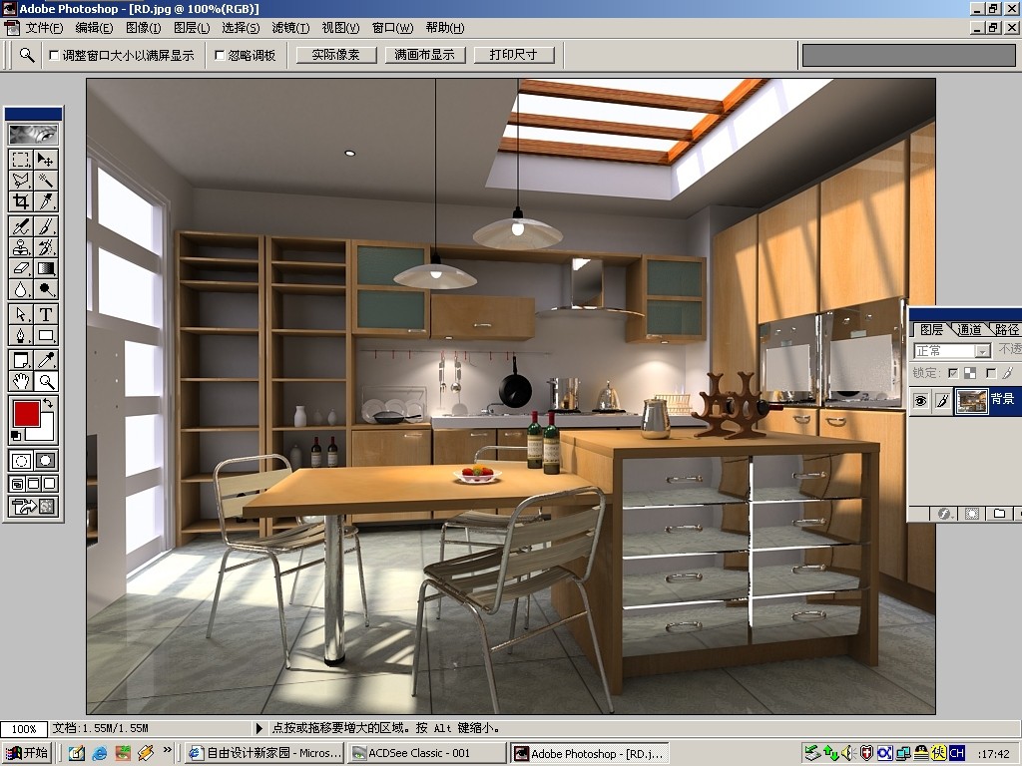
Task: Select the Type tool
Action: 46,314
